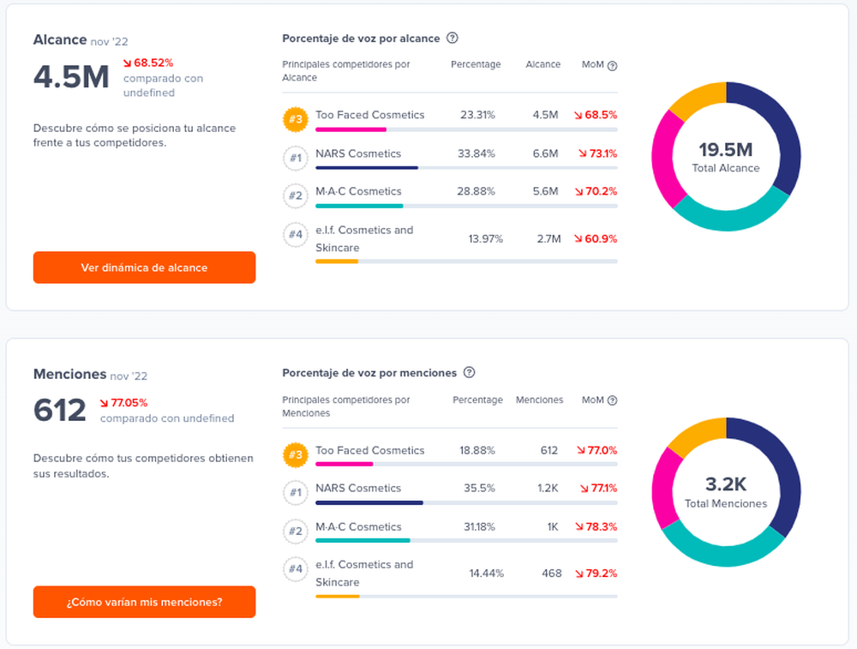Screen dimensions: 857x649
Task: Select e.l.f. Cosmetics and Skincare in Alcance
Action: coord(364,239)
